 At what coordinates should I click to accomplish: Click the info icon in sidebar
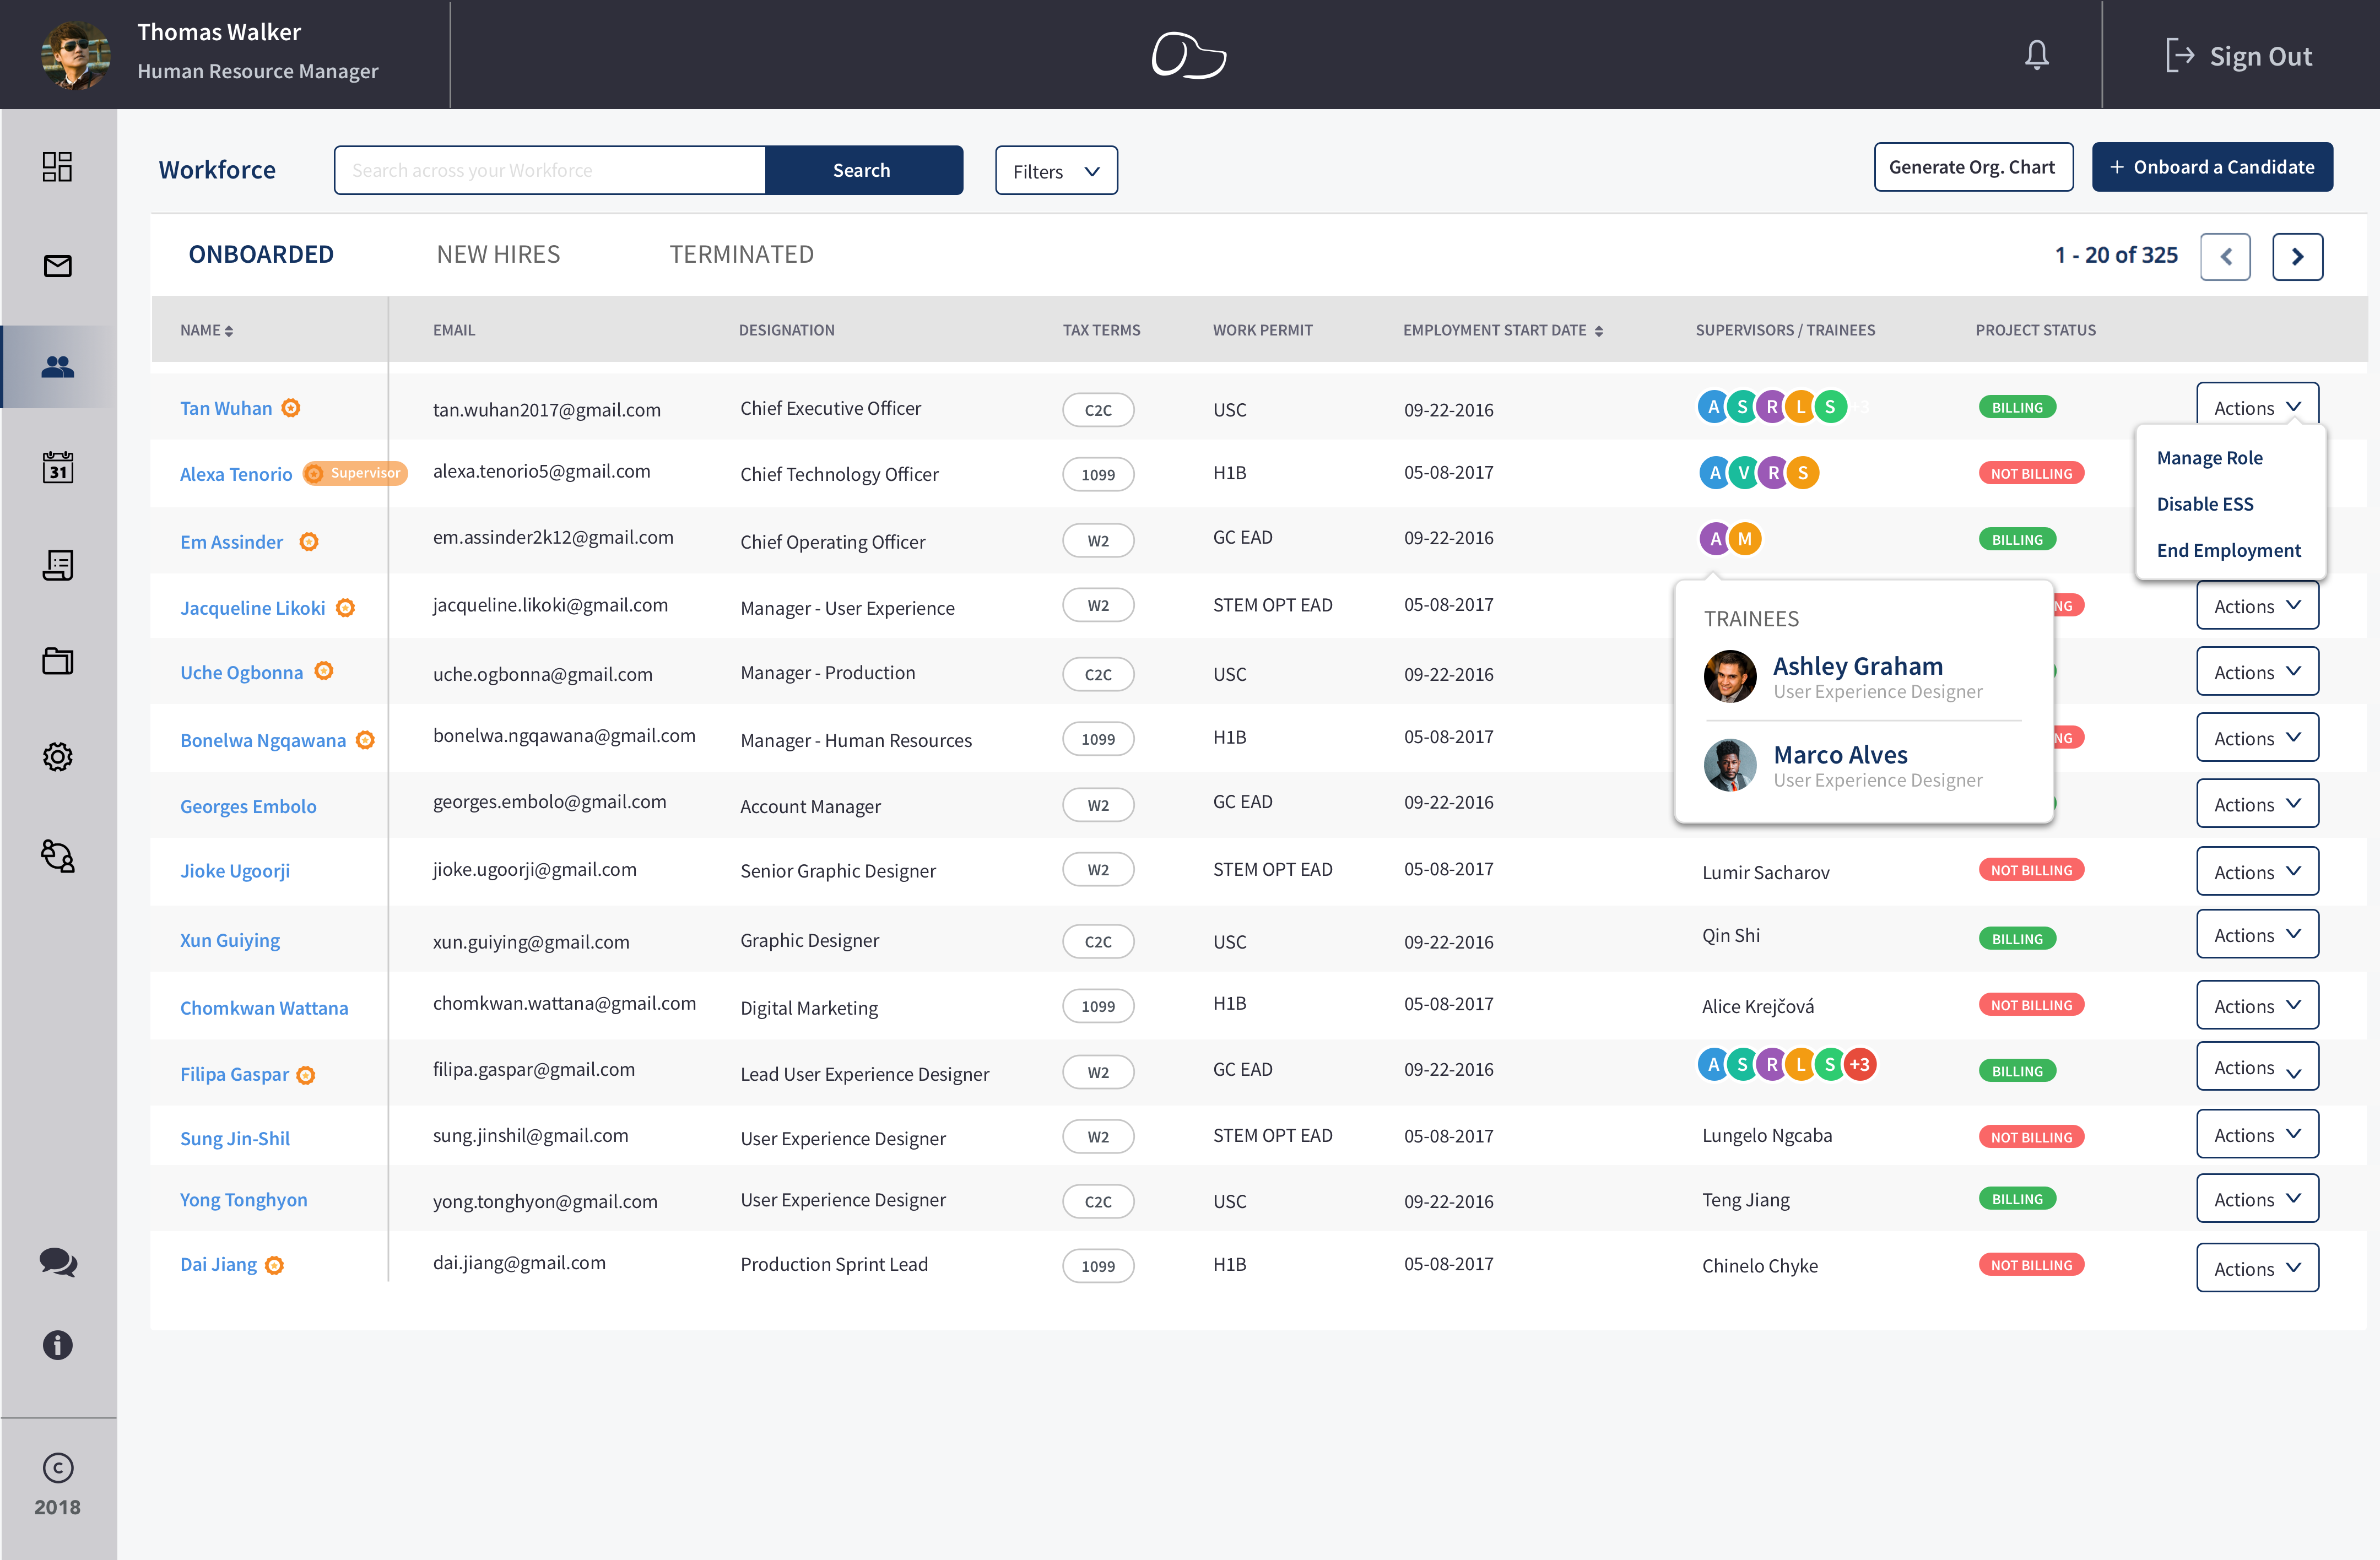click(57, 1345)
